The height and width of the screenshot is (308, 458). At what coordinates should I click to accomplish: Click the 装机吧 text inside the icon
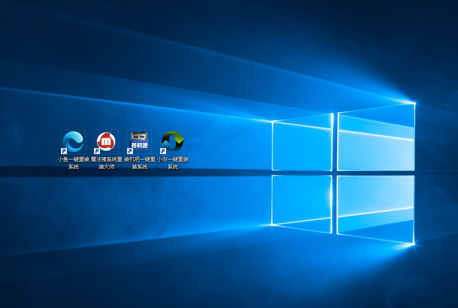click(139, 146)
